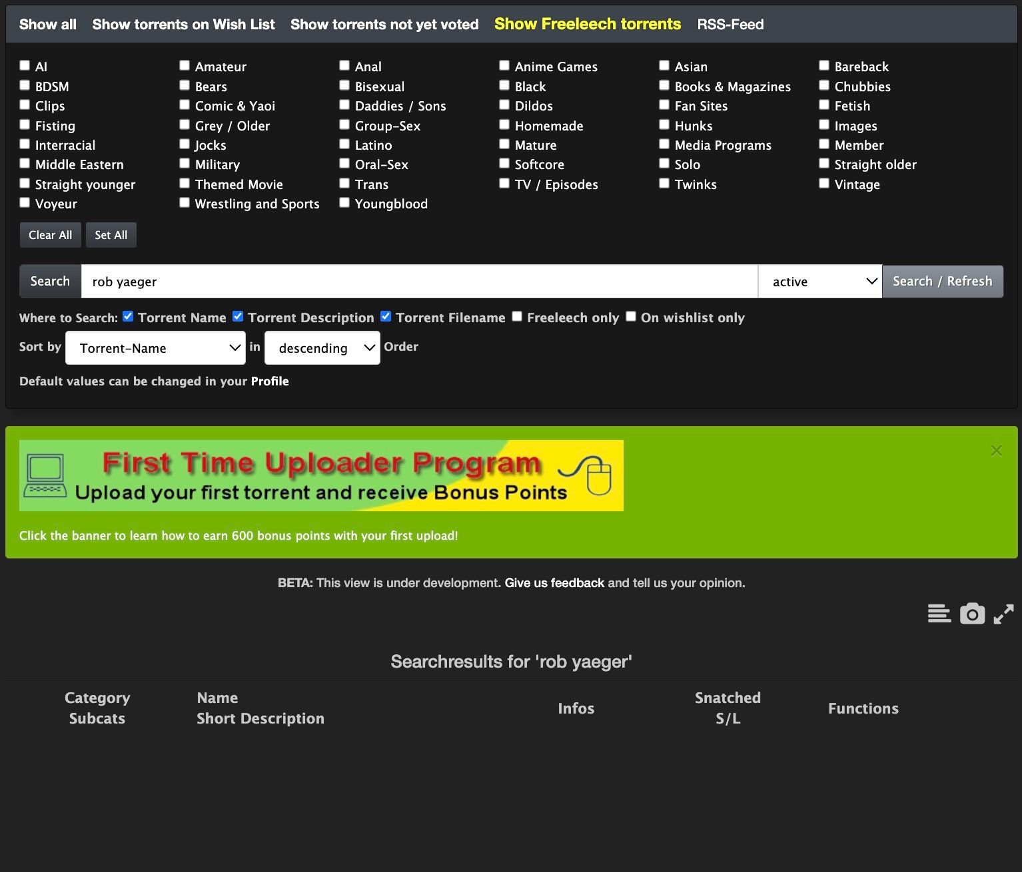
Task: Go to Show torrents on Wish List
Action: click(x=183, y=25)
